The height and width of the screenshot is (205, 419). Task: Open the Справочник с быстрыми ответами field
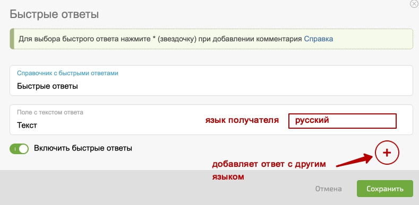pyautogui.click(x=211, y=81)
